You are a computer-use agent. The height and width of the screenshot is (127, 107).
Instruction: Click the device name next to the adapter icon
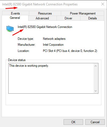click(x=45, y=27)
